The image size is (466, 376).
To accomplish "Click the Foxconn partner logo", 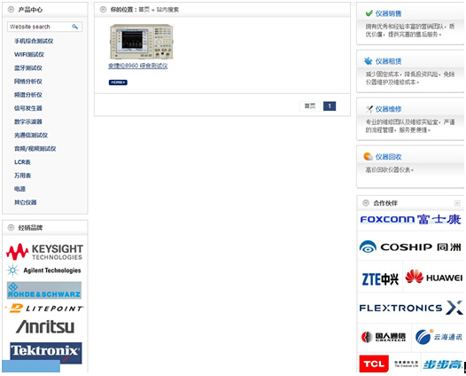I will (410, 220).
